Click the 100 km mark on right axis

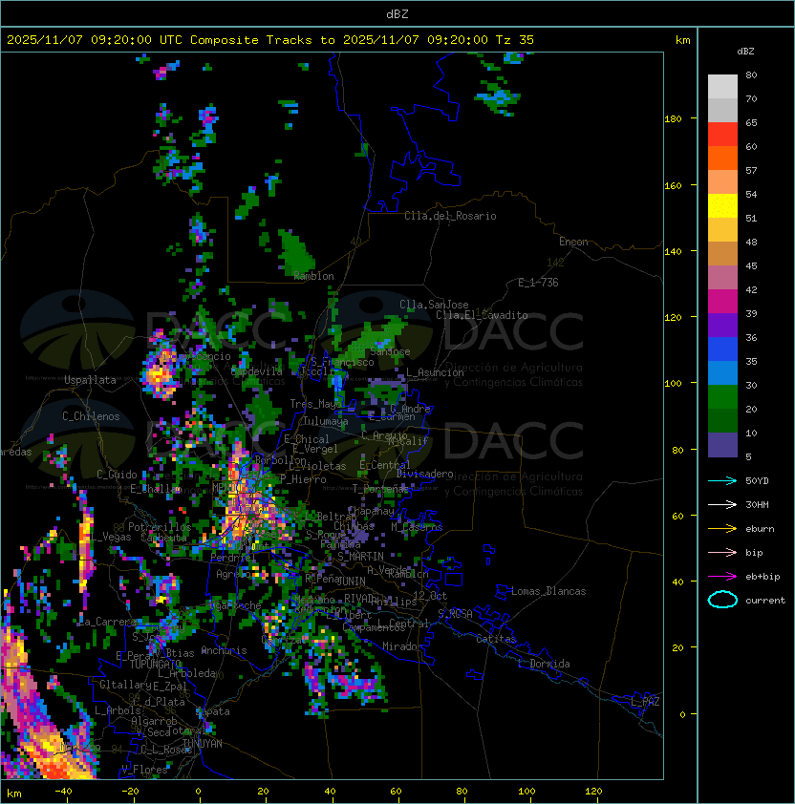[x=673, y=384]
